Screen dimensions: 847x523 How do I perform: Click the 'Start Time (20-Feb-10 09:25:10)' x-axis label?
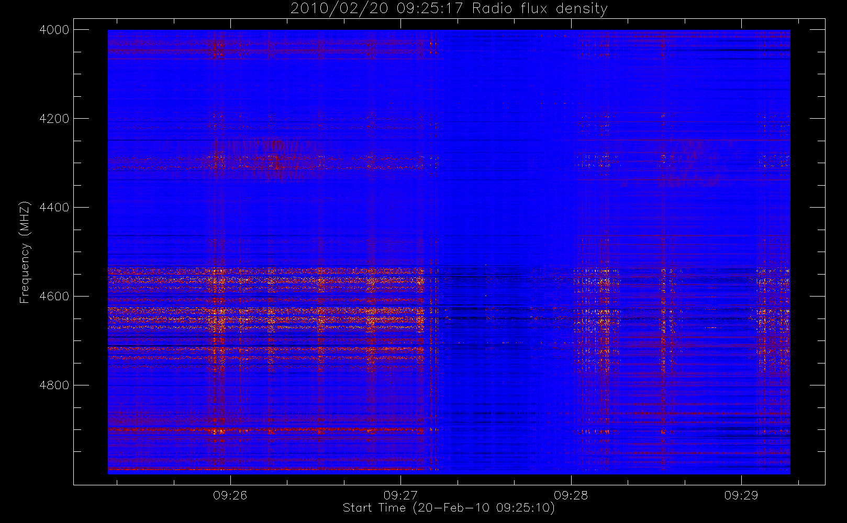tap(449, 508)
